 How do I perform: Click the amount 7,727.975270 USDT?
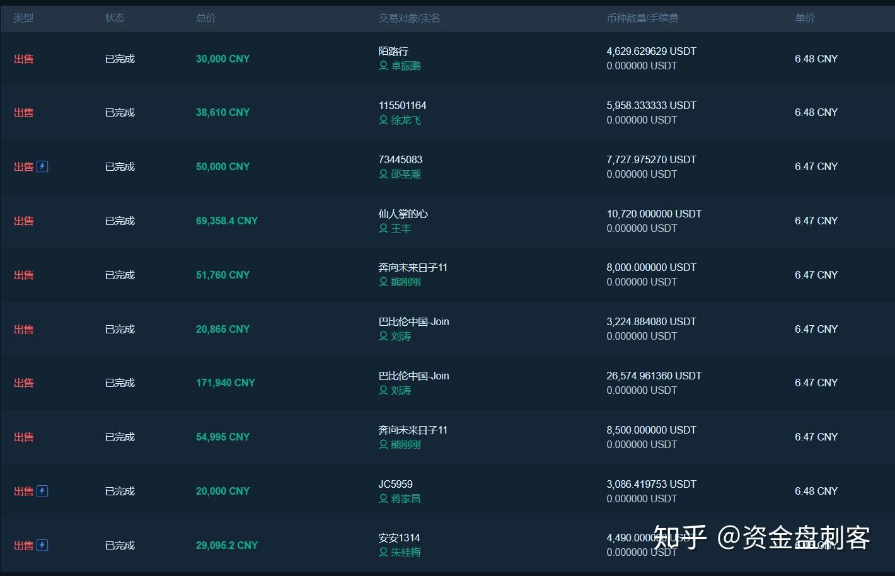[x=651, y=159]
